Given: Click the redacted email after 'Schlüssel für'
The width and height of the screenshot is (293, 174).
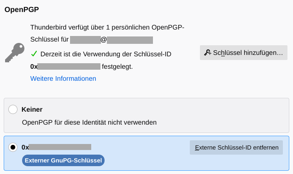Looking at the screenshot, I should (x=111, y=40).
